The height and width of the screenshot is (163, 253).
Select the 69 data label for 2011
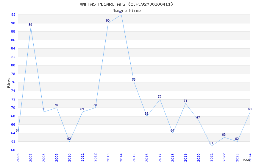coord(82,109)
